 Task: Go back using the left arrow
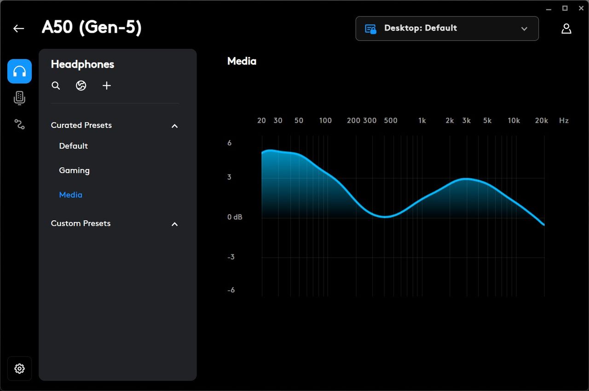point(18,29)
